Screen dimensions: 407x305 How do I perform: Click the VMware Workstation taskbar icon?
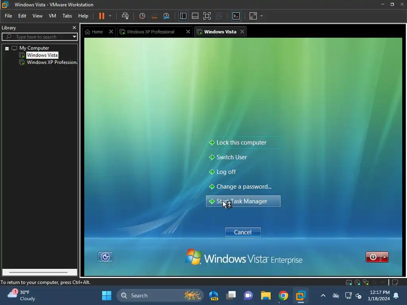click(x=300, y=295)
